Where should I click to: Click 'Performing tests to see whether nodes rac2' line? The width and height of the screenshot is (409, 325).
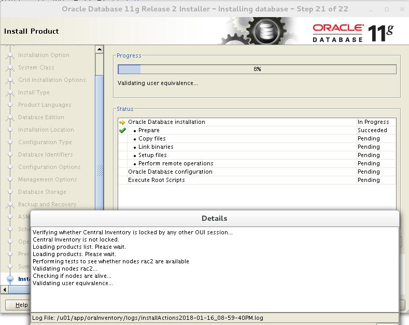click(x=110, y=261)
